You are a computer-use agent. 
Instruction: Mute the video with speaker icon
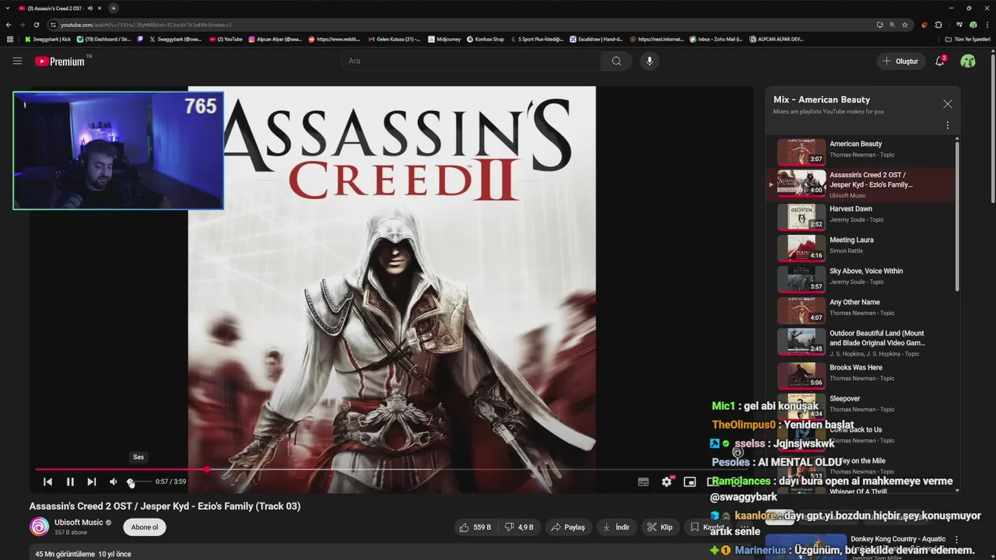tap(114, 482)
